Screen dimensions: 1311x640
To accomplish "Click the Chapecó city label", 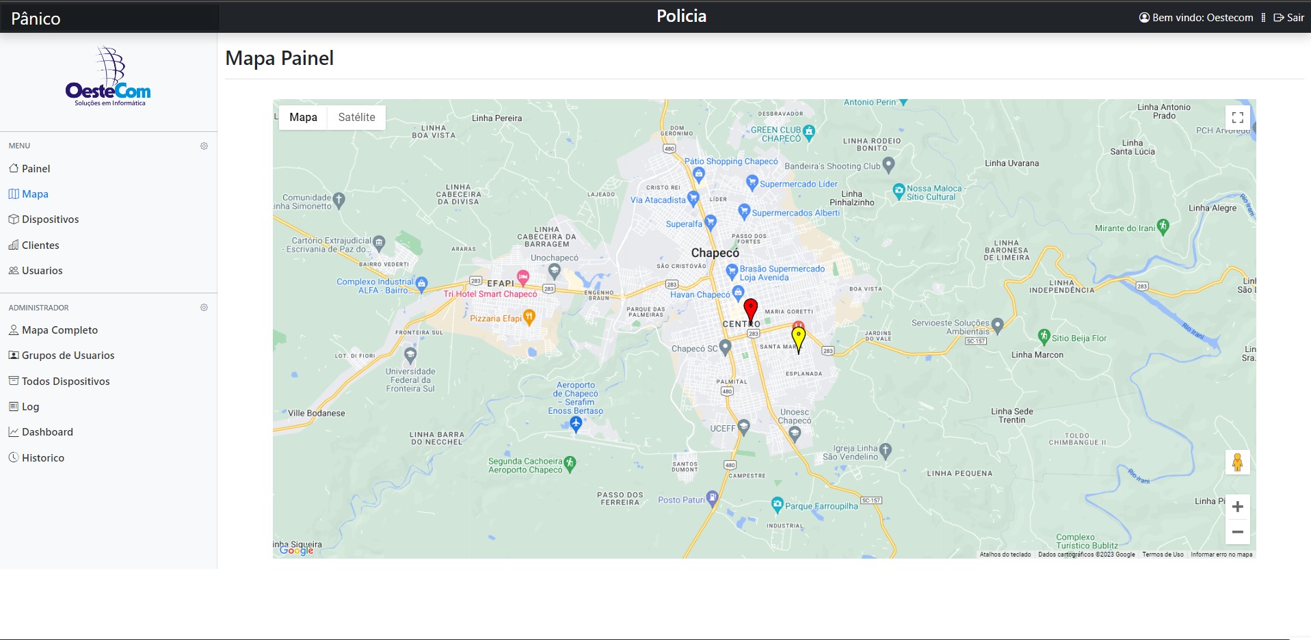I will (x=715, y=253).
